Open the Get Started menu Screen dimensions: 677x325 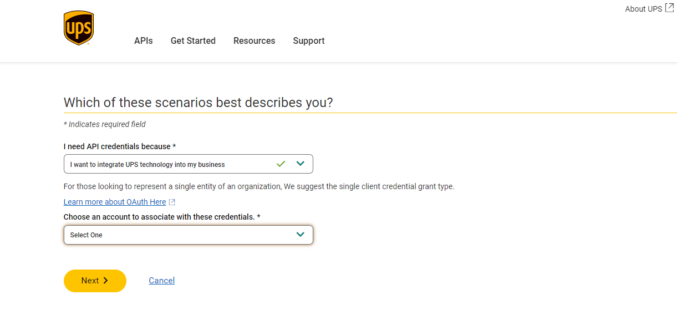pyautogui.click(x=193, y=40)
